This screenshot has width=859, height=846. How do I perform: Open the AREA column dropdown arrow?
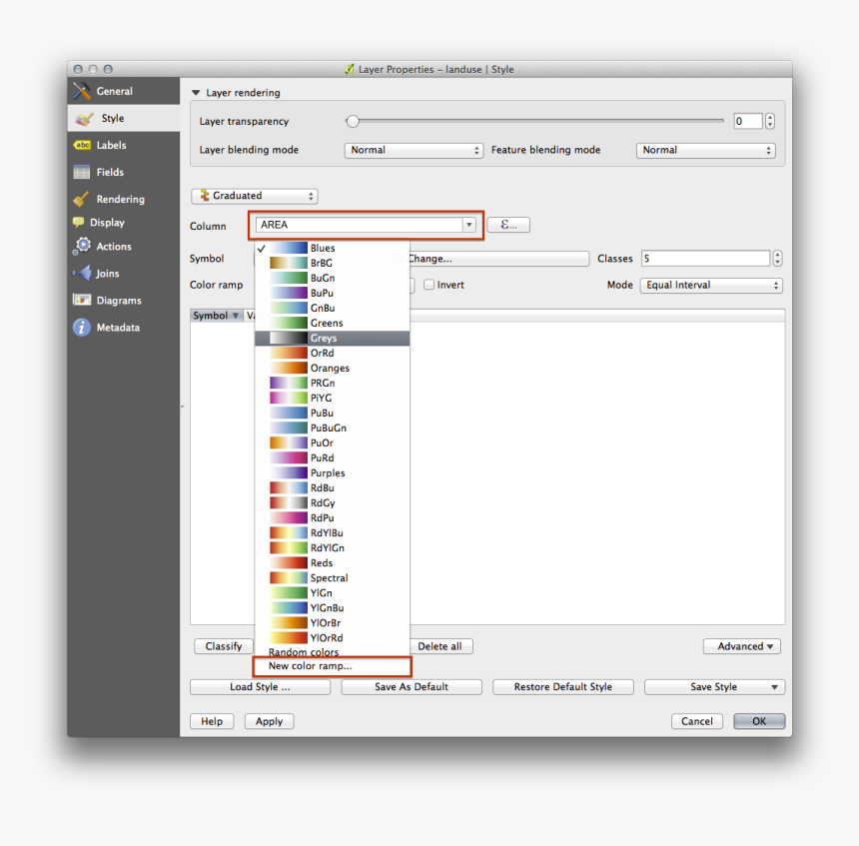tap(468, 225)
